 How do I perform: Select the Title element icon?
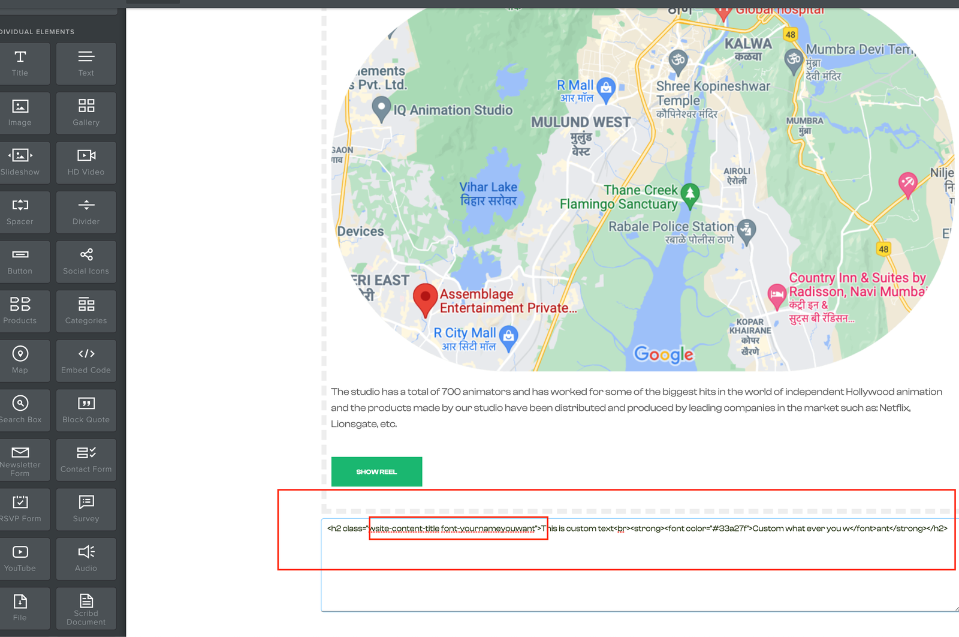[20, 63]
